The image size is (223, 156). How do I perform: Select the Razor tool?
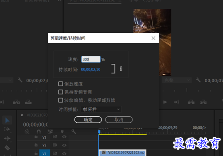click(7, 148)
